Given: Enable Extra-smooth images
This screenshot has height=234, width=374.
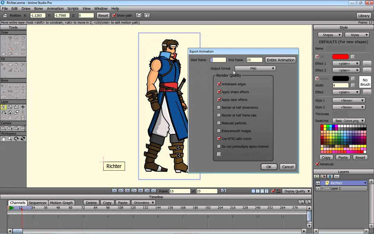Looking at the screenshot, I should pyautogui.click(x=219, y=131).
